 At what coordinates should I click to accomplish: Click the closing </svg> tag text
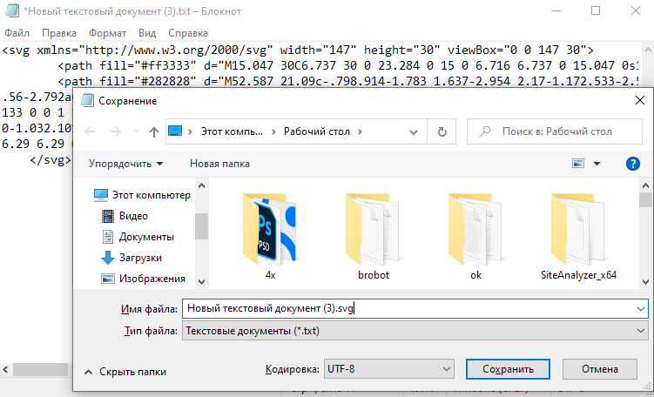51,159
